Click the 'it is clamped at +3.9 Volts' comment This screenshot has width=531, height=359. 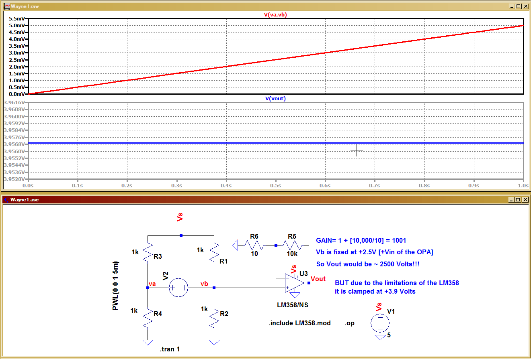(375, 292)
